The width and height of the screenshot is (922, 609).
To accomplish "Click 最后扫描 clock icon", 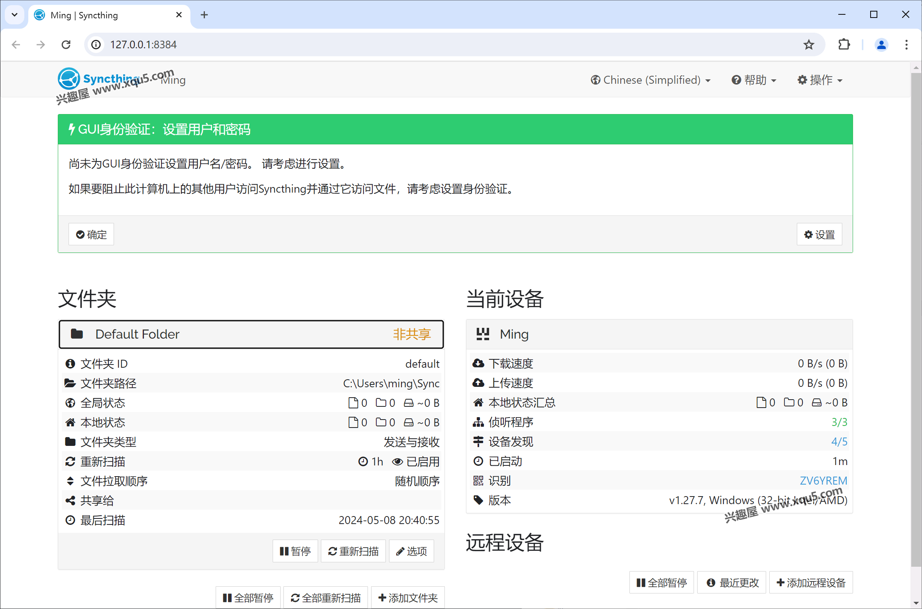I will pyautogui.click(x=70, y=520).
